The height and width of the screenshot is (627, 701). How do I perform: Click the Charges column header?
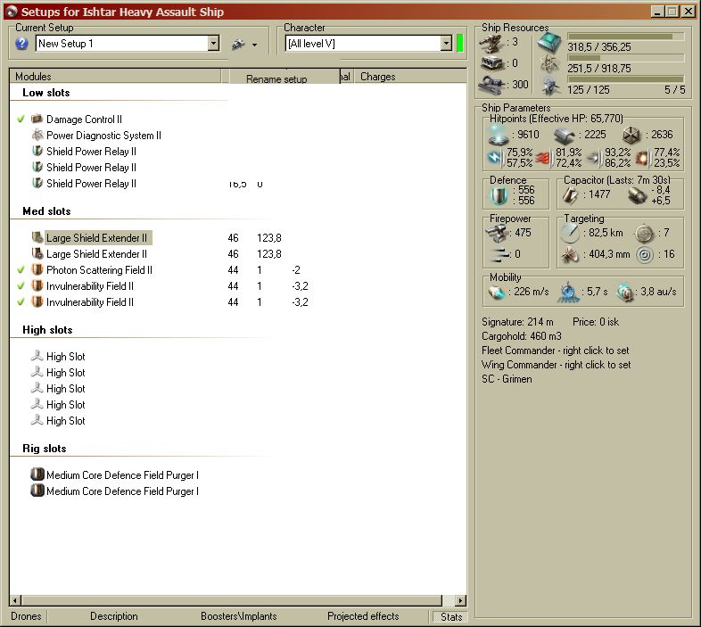410,77
